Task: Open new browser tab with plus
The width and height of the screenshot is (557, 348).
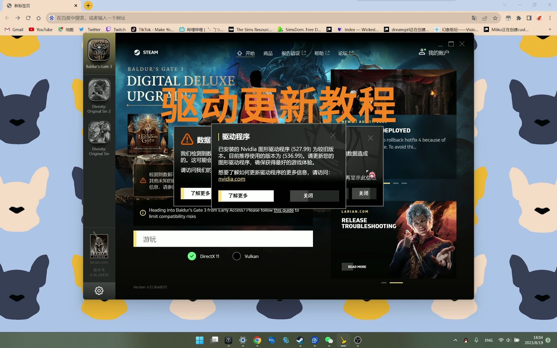Action: 88,5
